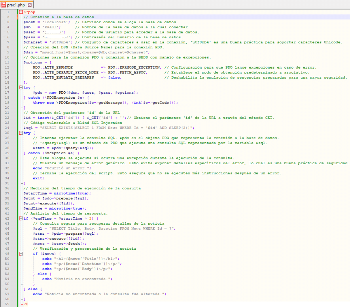The image size is (350, 307).
Task: Close the prac1.php tab with its X icon
Action: point(30,5)
